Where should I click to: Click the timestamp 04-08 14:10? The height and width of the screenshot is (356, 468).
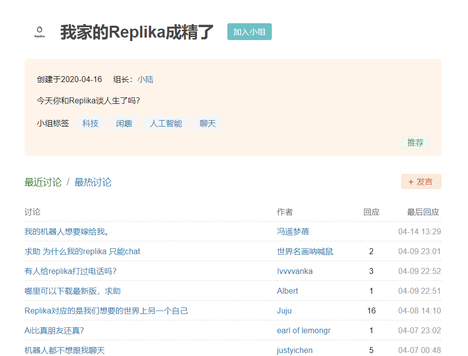420,311
